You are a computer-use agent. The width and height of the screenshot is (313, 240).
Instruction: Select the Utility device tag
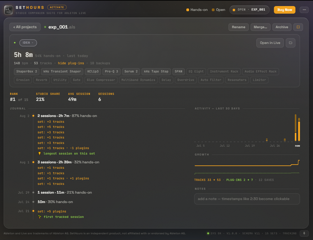(60, 80)
